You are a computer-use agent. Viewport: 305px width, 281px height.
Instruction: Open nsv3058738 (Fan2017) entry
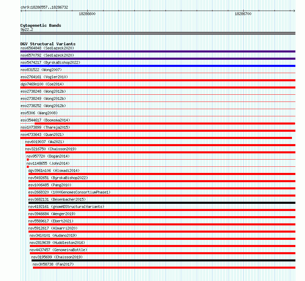(53, 264)
